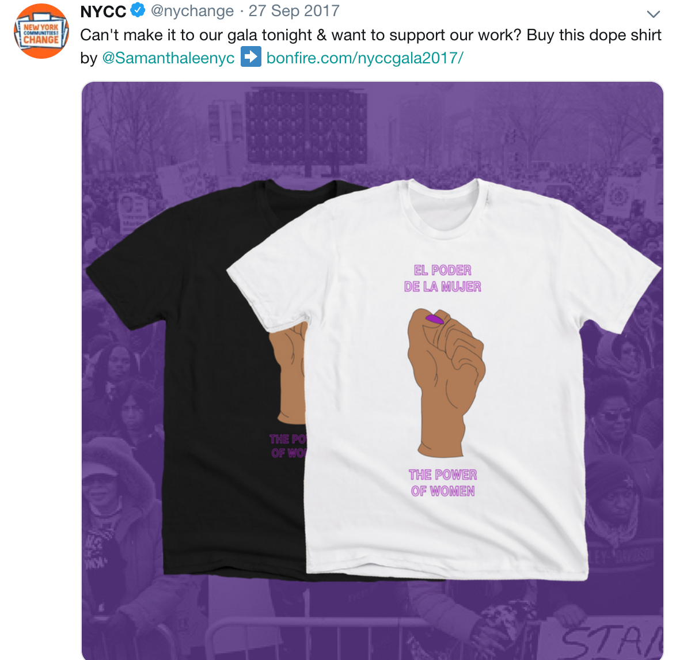This screenshot has height=660, width=676.
Task: Click the tweet text about the gala
Action: click(371, 35)
